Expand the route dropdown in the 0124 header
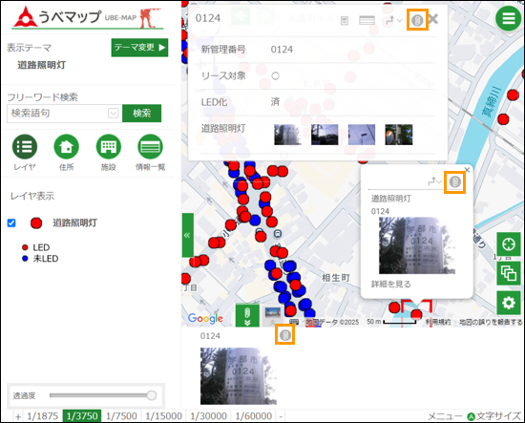Screen dimensions: 525x423 [393, 20]
